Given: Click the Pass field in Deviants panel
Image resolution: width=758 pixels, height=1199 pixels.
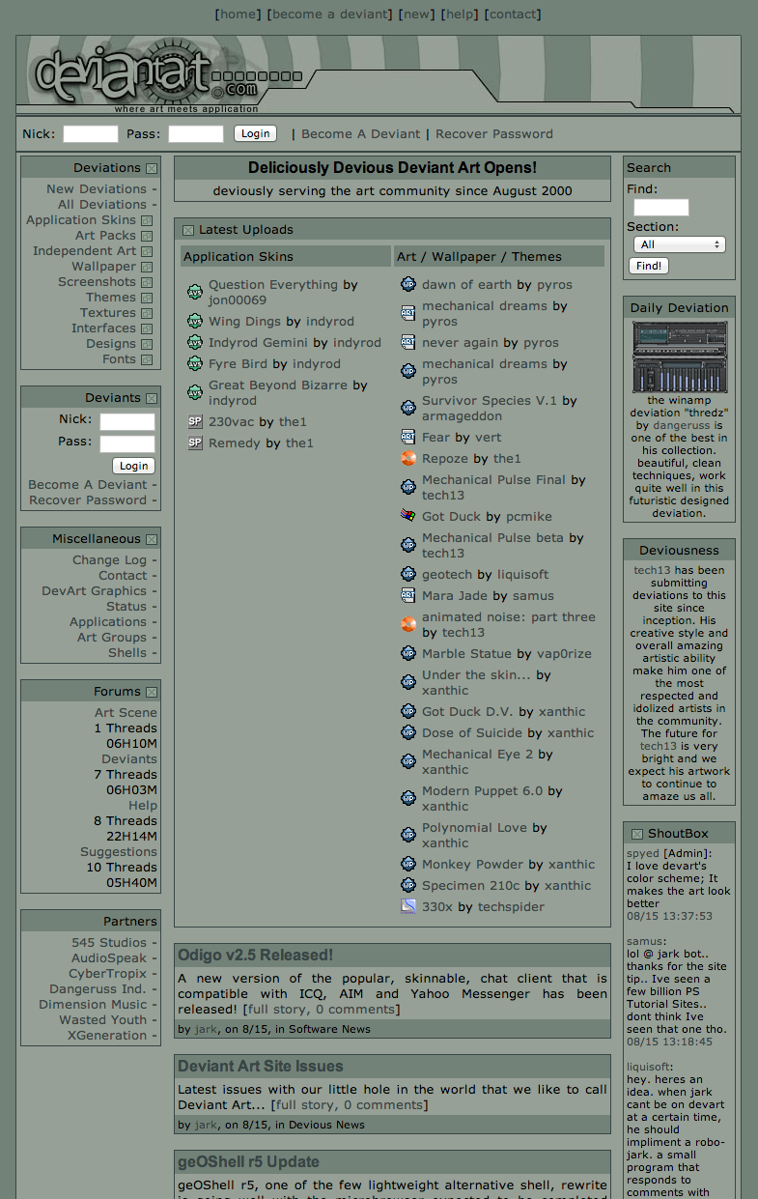Looking at the screenshot, I should (x=127, y=443).
